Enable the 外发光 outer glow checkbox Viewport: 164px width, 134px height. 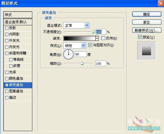pyautogui.click(x=7, y=41)
